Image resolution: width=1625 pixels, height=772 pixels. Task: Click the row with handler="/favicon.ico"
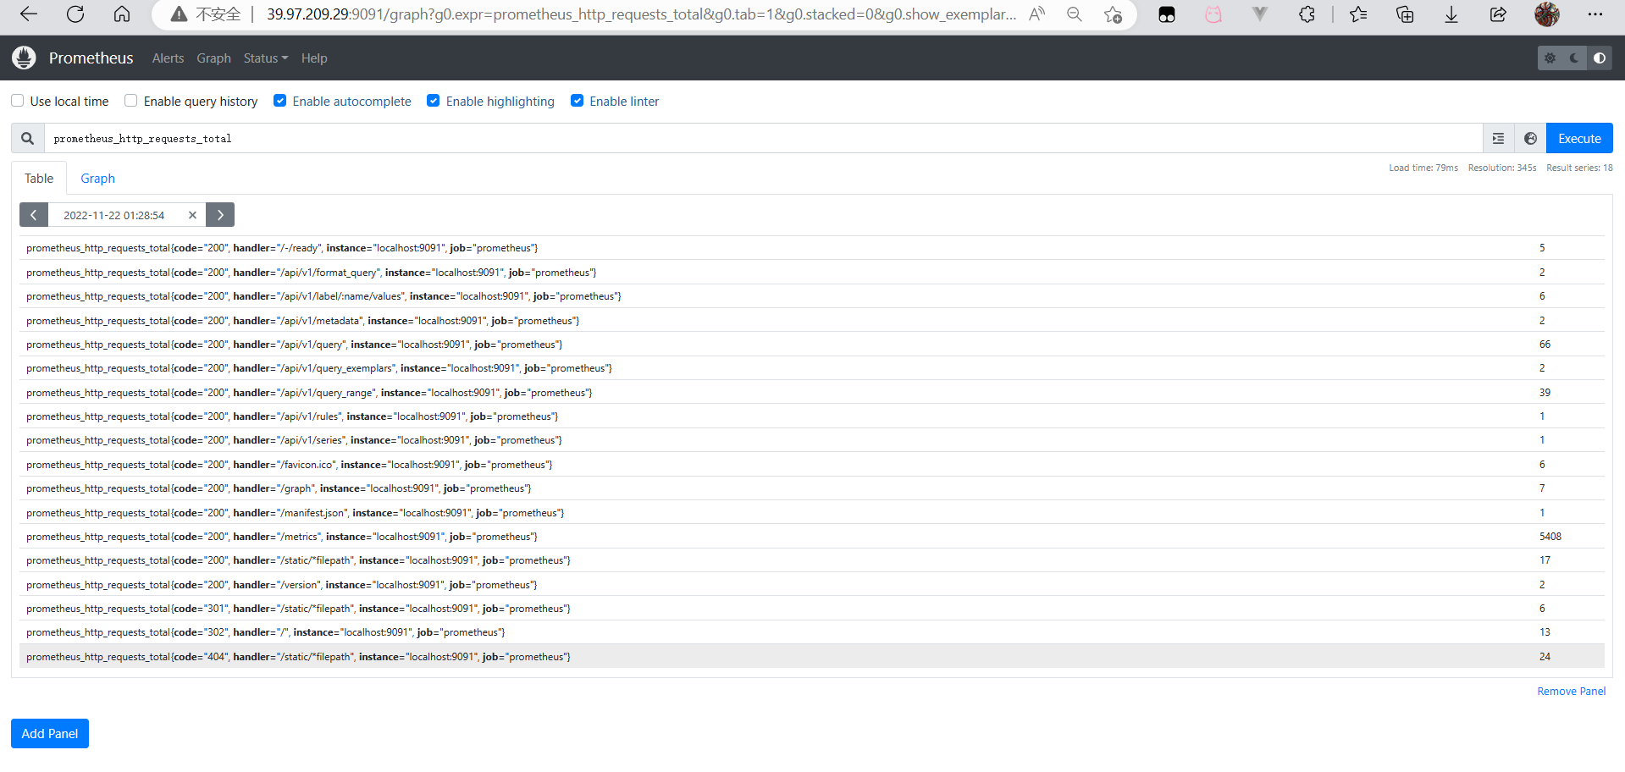pyautogui.click(x=812, y=465)
